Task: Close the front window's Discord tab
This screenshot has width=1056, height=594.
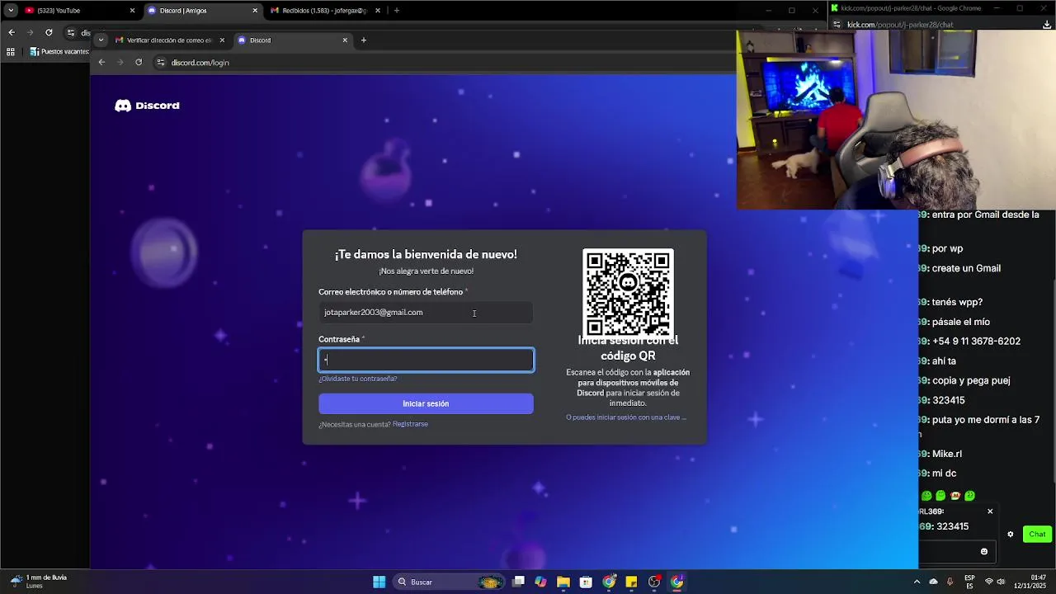Action: (x=345, y=40)
